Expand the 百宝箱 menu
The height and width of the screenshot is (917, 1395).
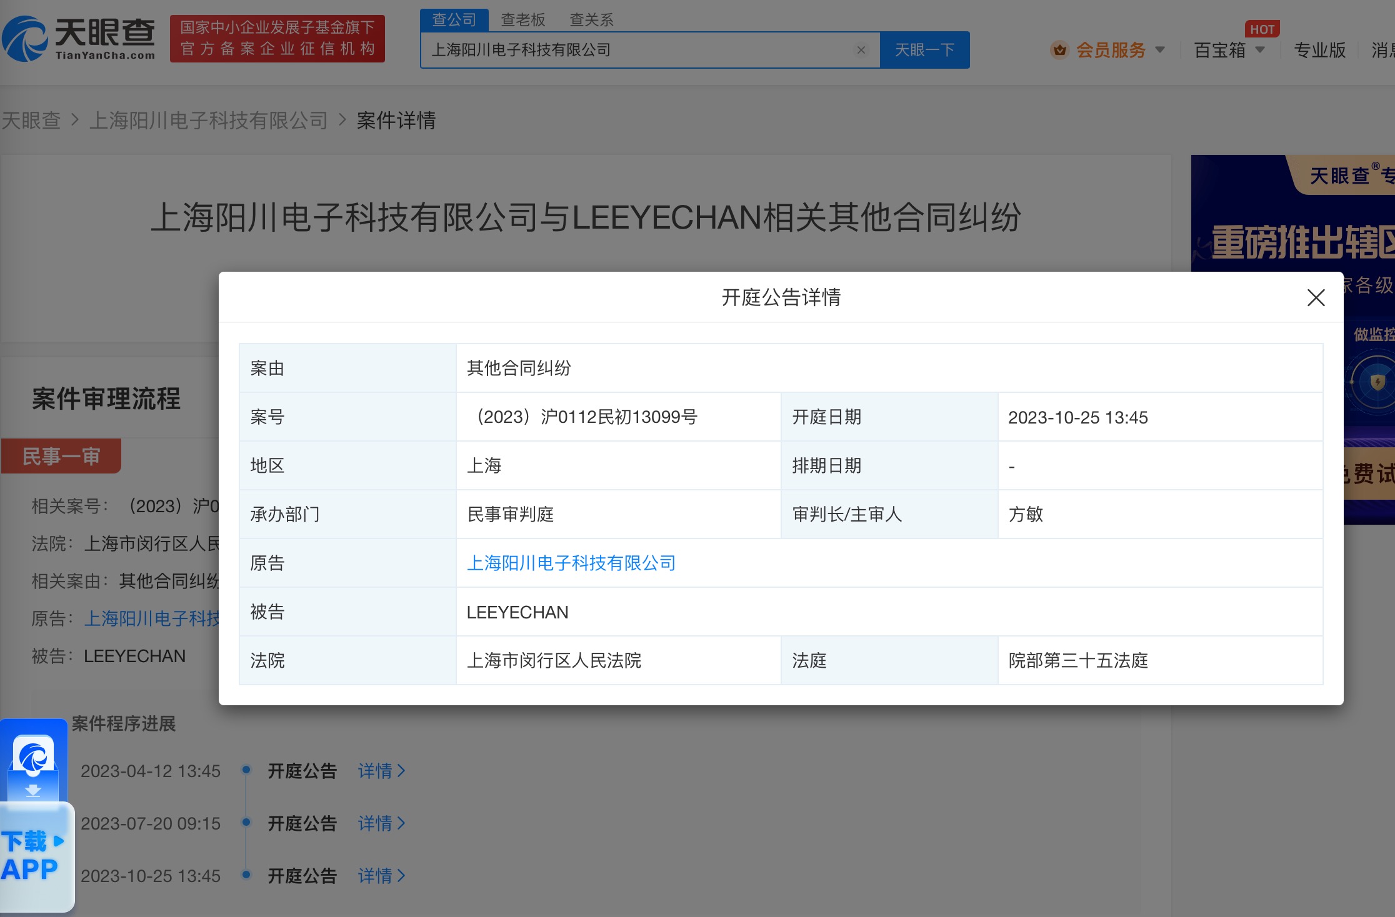coord(1229,50)
